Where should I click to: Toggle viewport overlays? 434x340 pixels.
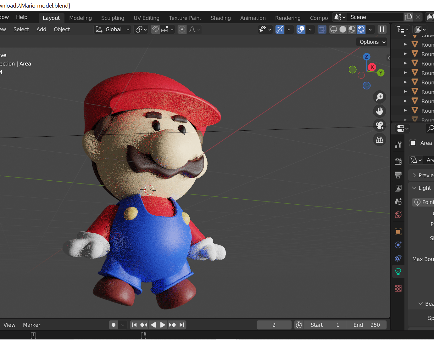pos(301,29)
